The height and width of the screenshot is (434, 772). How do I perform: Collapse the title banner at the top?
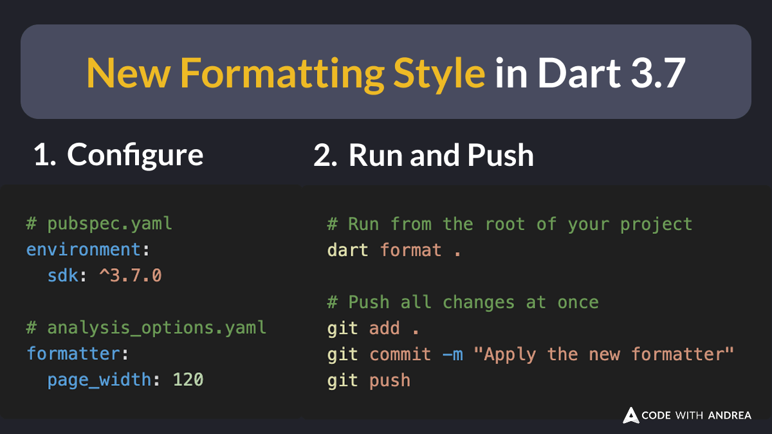point(386,71)
